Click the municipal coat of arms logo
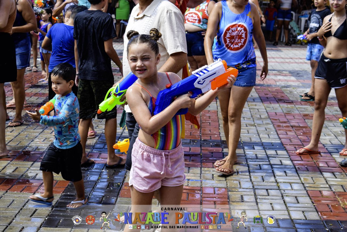This screenshot has height=232, width=347. pos(258,220)
